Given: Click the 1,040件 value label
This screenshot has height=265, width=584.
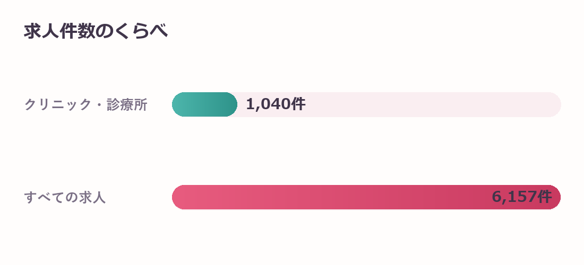Looking at the screenshot, I should 276,104.
